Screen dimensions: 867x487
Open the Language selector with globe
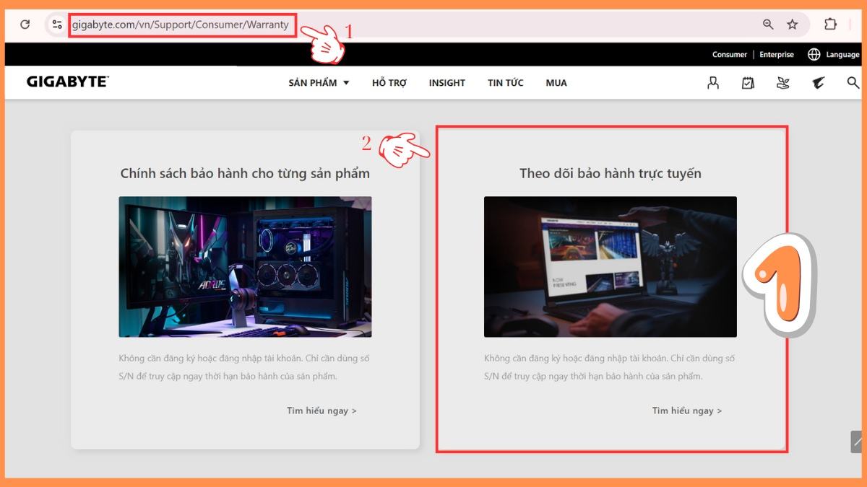click(834, 55)
